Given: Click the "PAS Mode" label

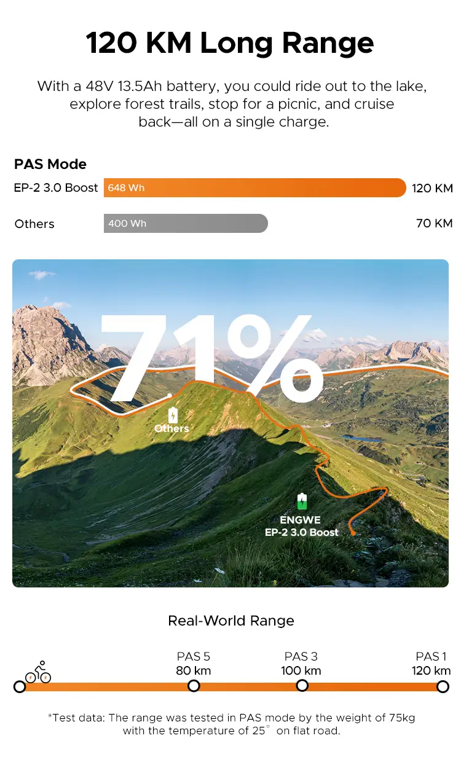Looking at the screenshot, I should click(x=50, y=164).
